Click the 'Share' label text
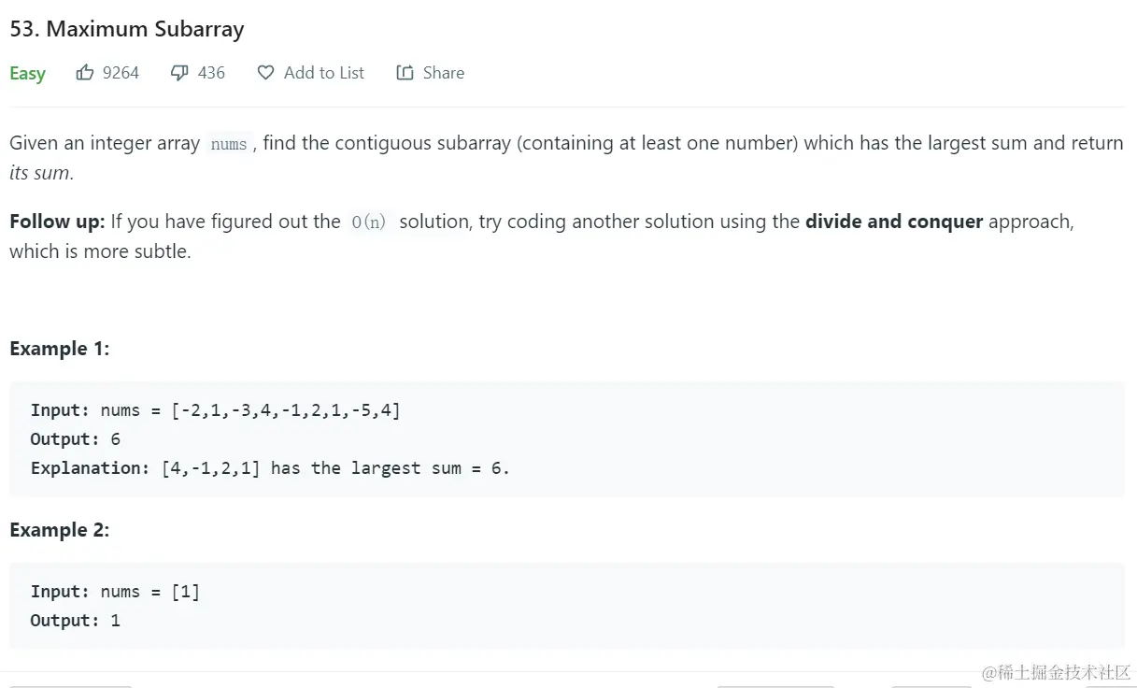The height and width of the screenshot is (688, 1137). (443, 72)
